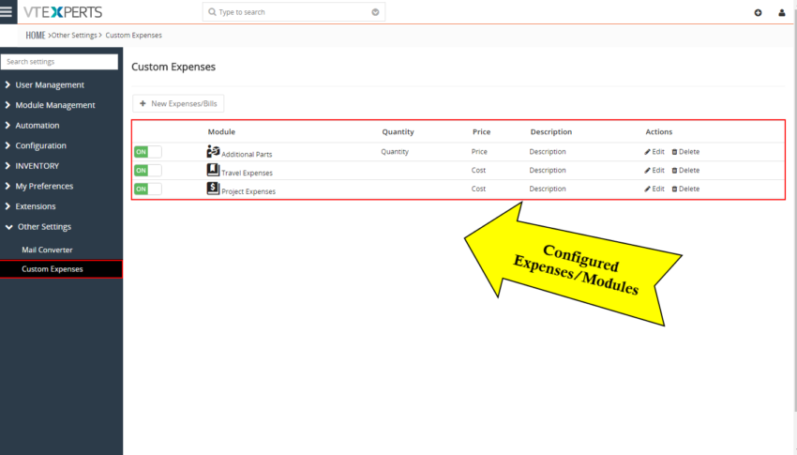Click the Module column header
The height and width of the screenshot is (455, 797).
(x=221, y=131)
